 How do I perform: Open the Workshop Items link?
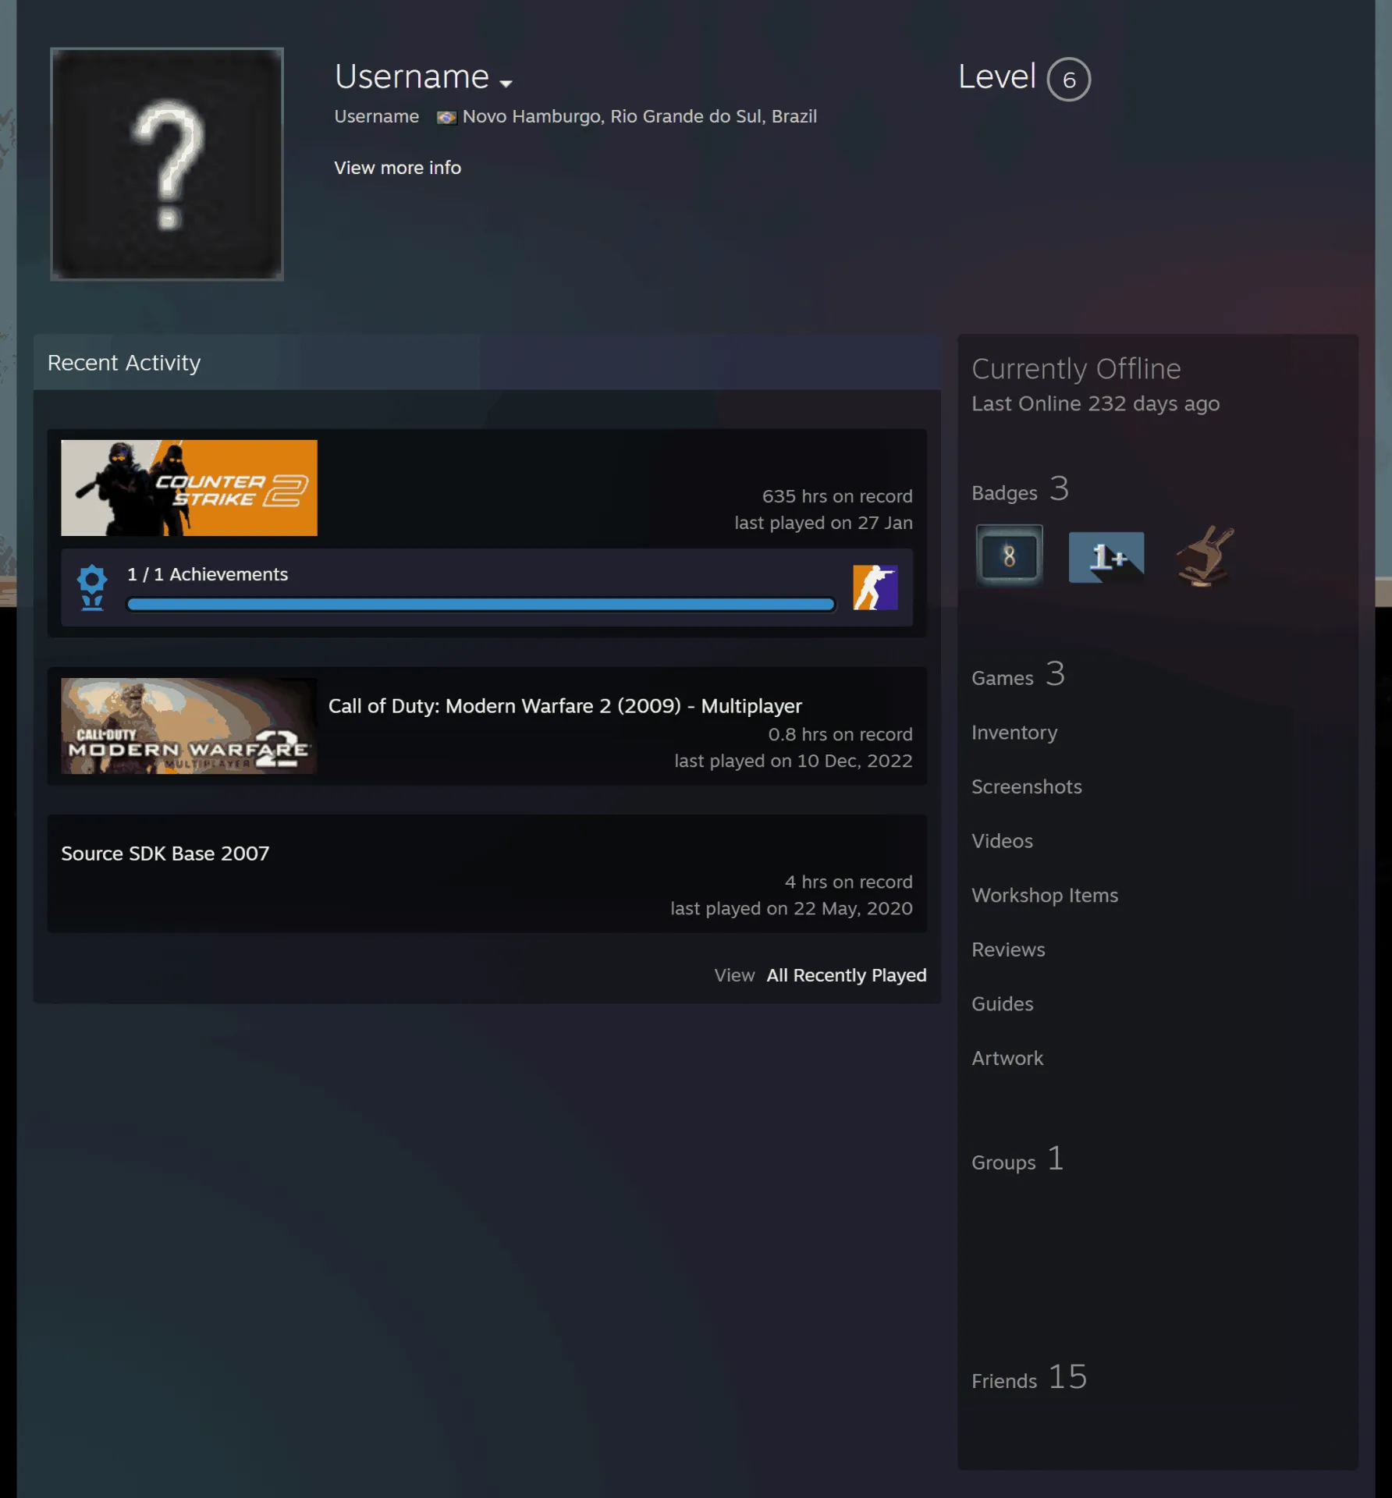click(1045, 896)
